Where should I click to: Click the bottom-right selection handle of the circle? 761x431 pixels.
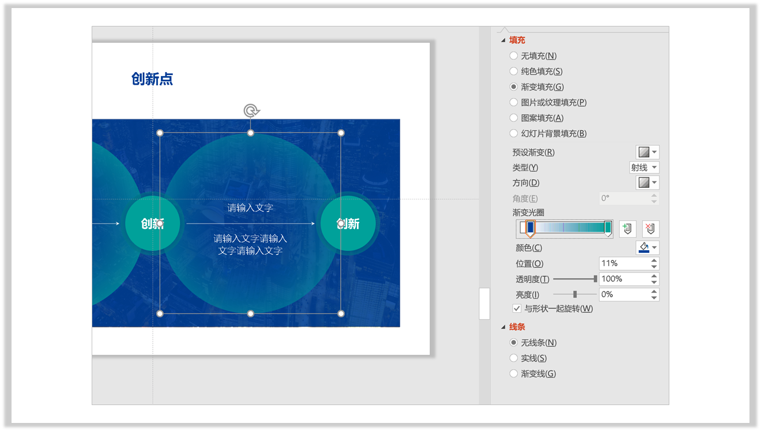coord(341,313)
